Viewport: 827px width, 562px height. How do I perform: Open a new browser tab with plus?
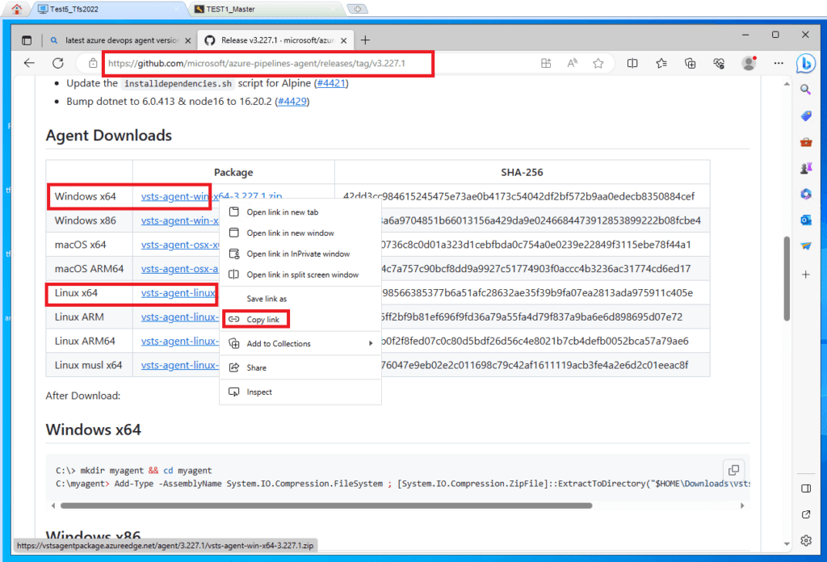(x=365, y=40)
